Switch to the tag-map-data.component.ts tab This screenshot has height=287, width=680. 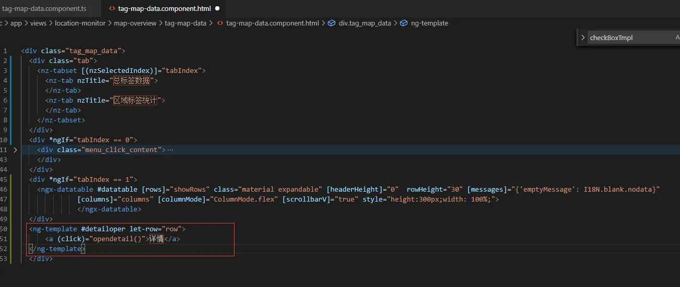coord(44,9)
